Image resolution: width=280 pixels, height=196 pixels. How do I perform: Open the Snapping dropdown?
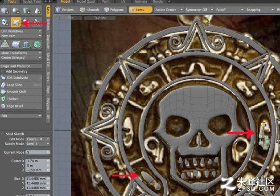point(260,10)
